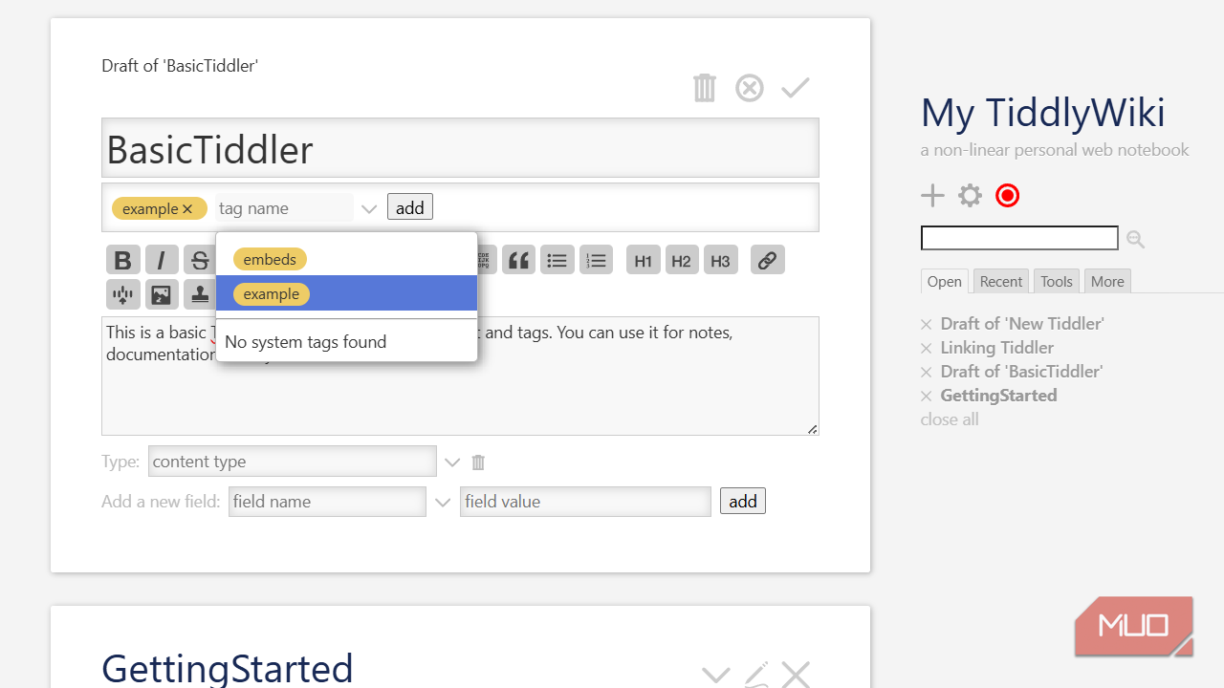Insert a link with chain icon

768,260
